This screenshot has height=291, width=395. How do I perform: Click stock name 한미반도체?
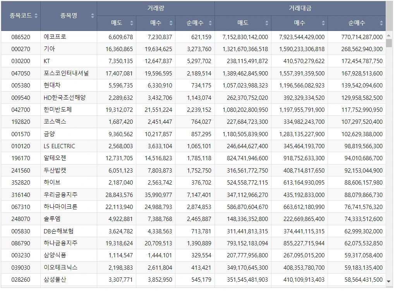58,110
